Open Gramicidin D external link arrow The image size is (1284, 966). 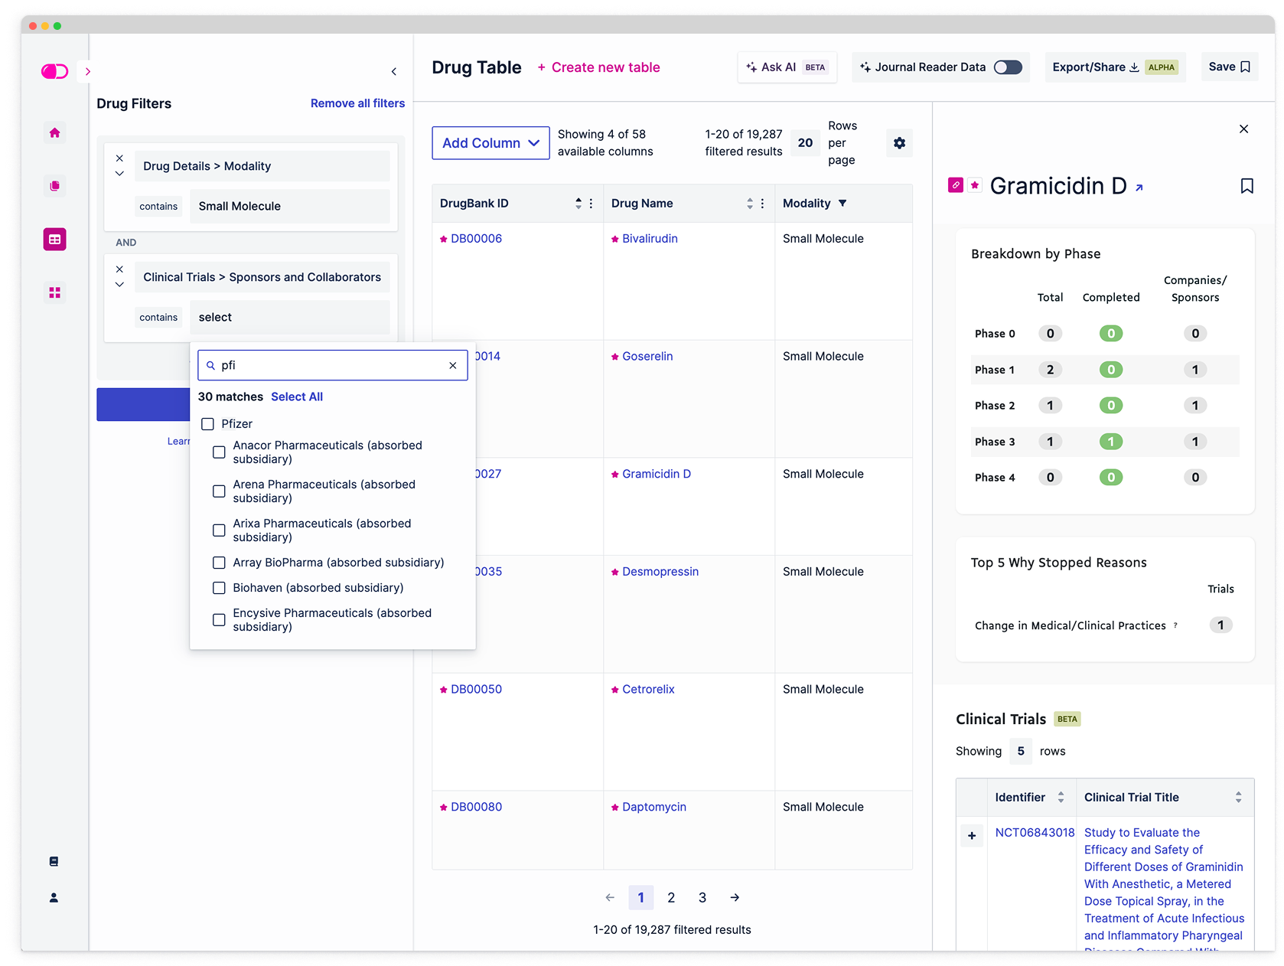coord(1139,188)
